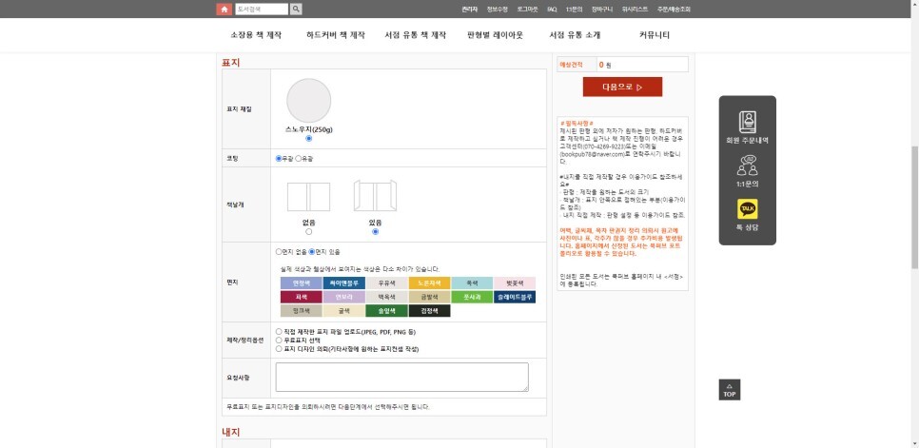Viewport: 919px width, 448px height.
Task: Open 관리자 link in top bar
Action: (469, 10)
